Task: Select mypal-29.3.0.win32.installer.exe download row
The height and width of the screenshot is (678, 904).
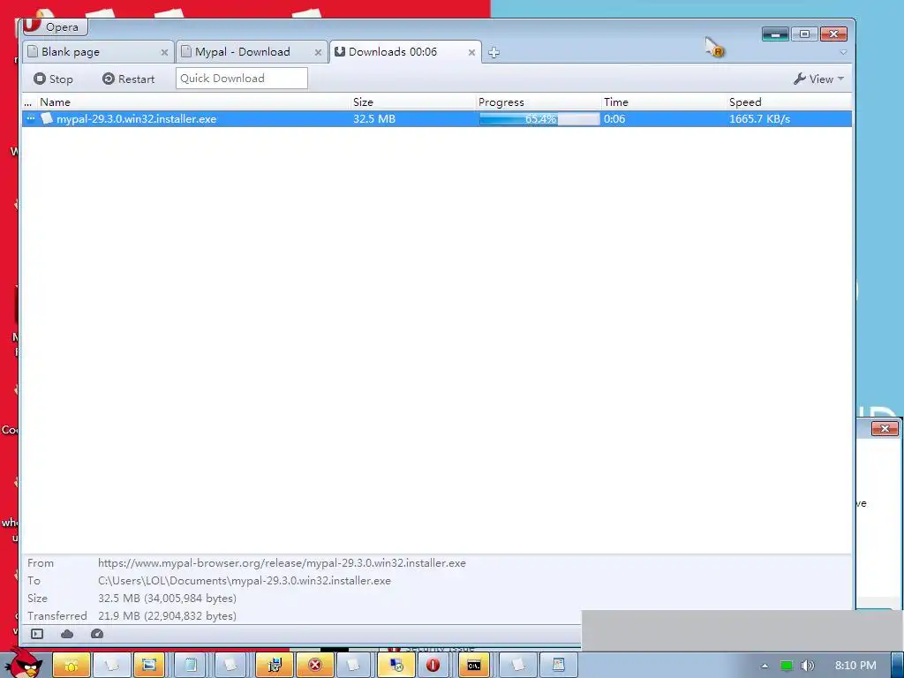Action: tap(437, 119)
